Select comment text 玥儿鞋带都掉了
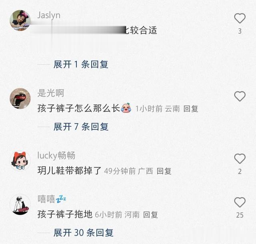This screenshot has width=256, height=244. 69,171
